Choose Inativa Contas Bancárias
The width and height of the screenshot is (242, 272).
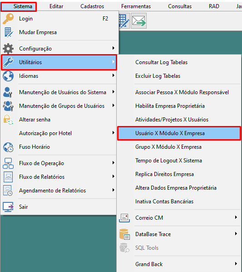(164, 201)
